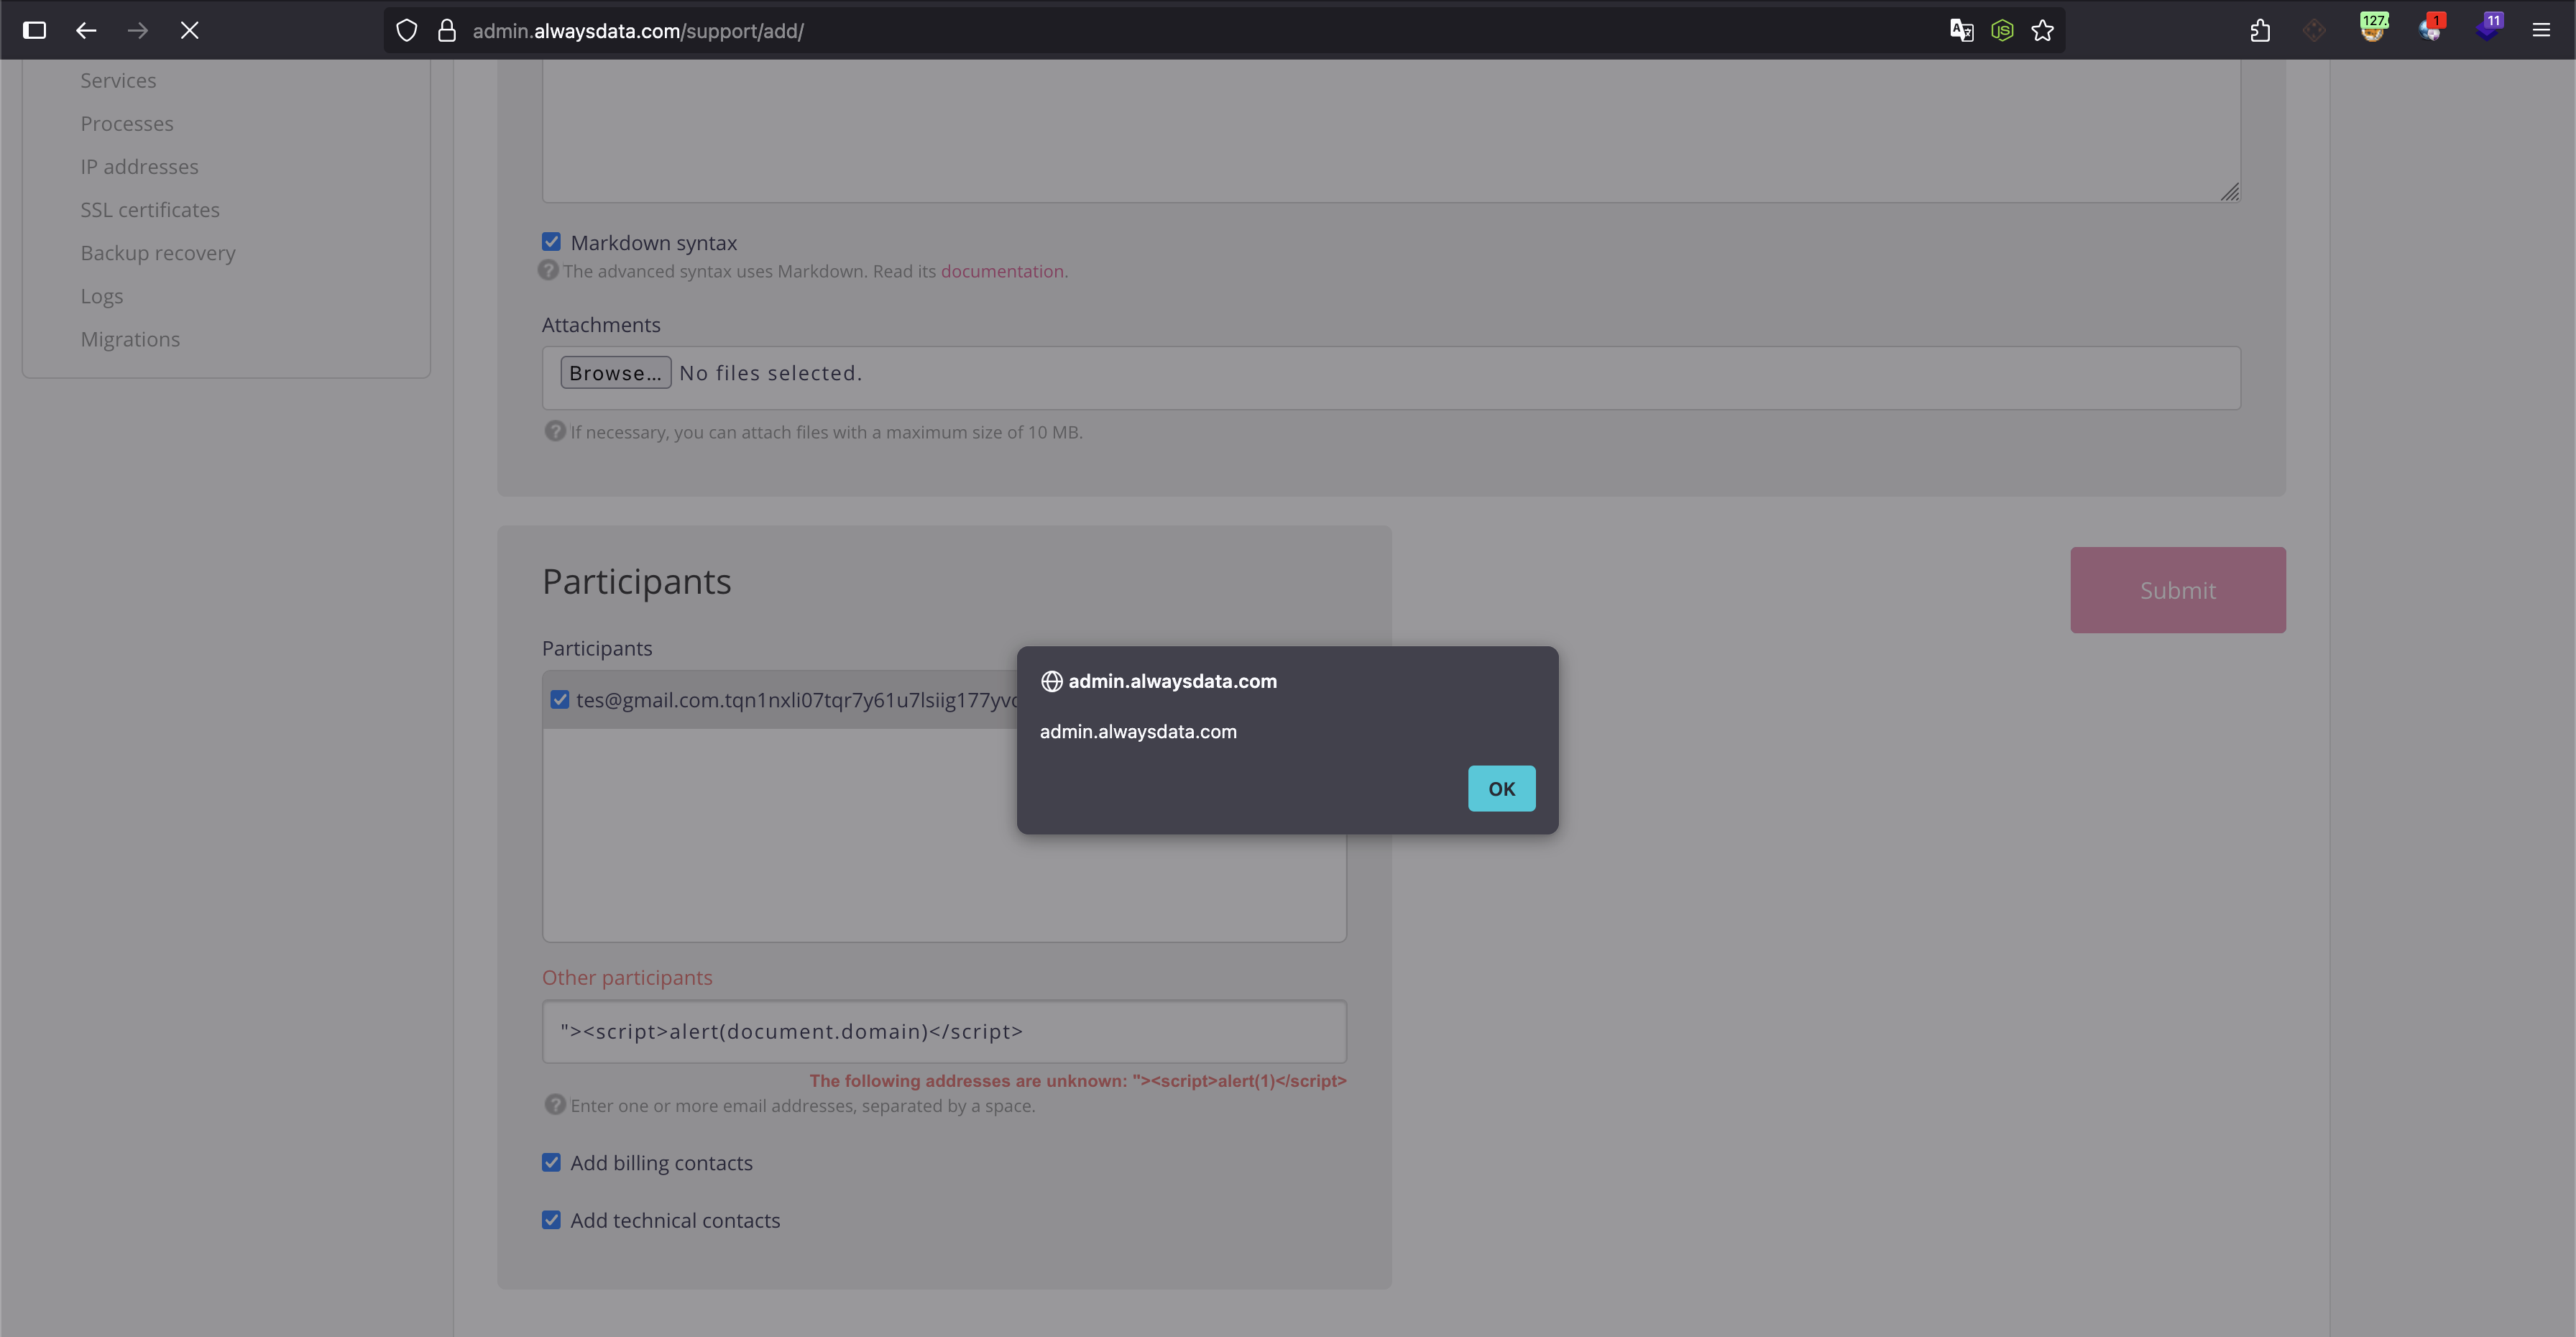2576x1337 pixels.
Task: Click the tracking protection shield icon
Action: [406, 31]
